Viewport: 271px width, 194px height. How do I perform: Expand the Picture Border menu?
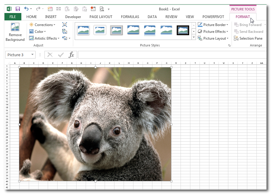[213, 25]
